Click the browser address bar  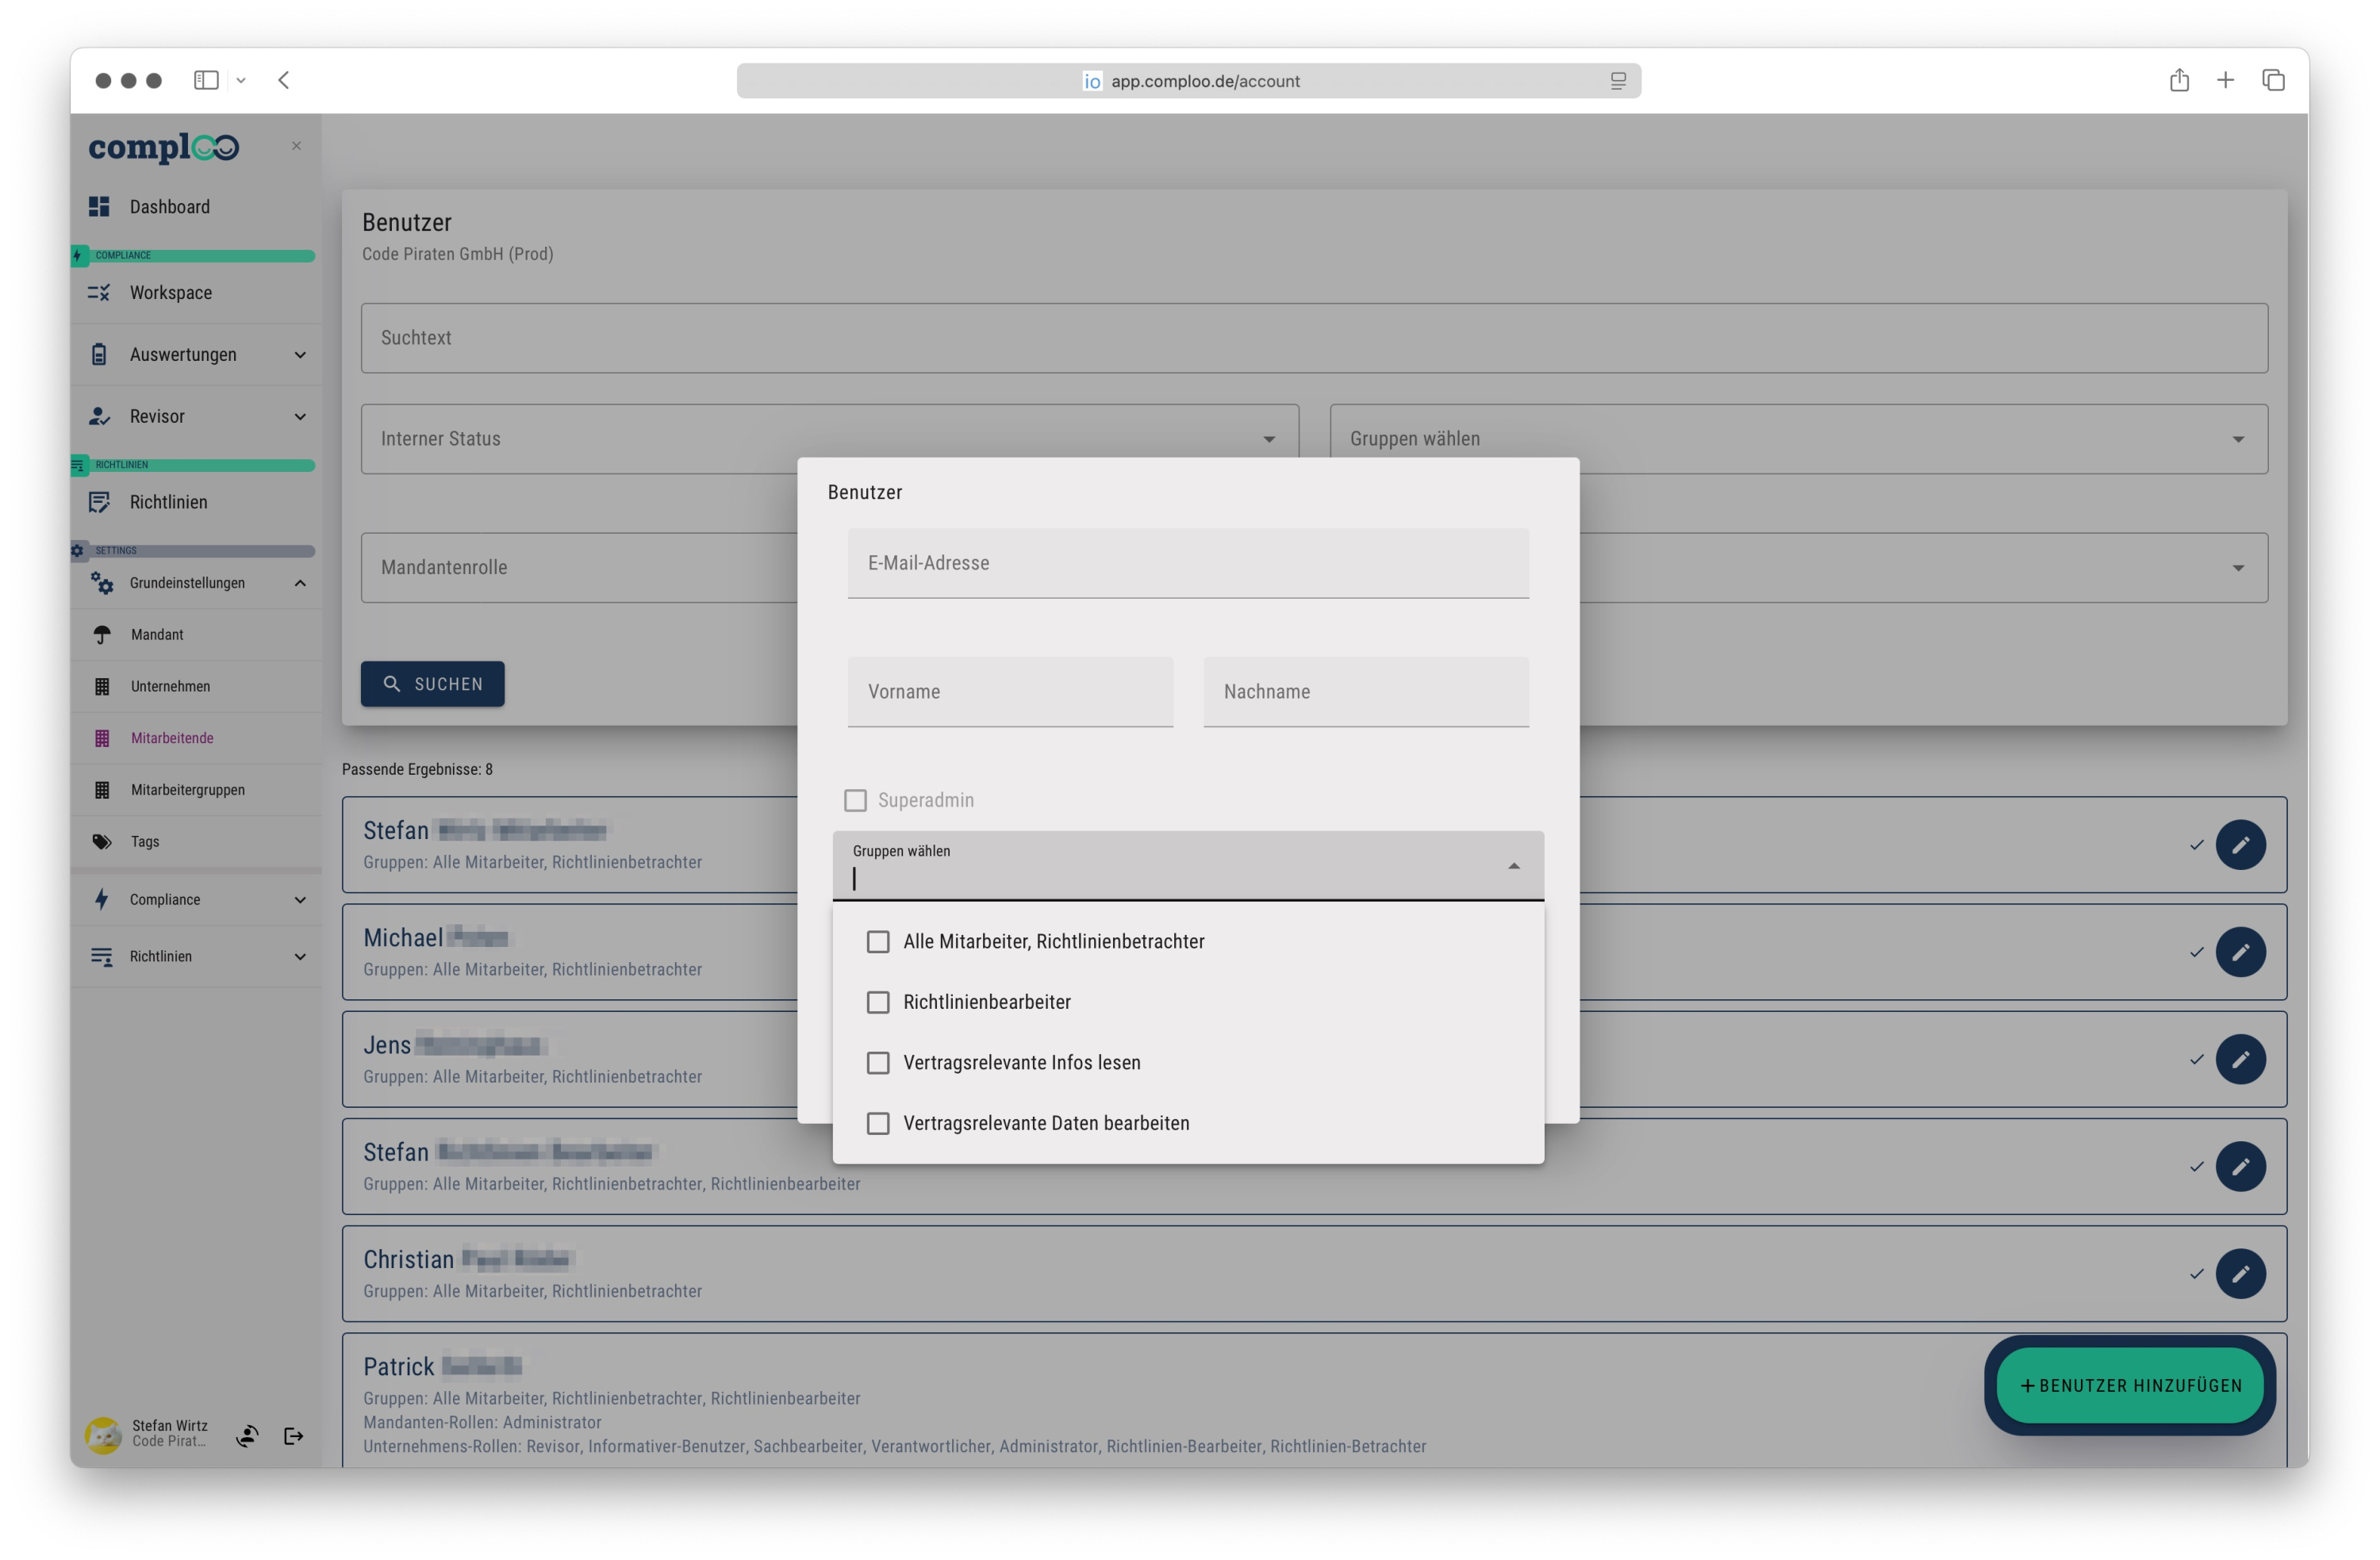click(1188, 81)
